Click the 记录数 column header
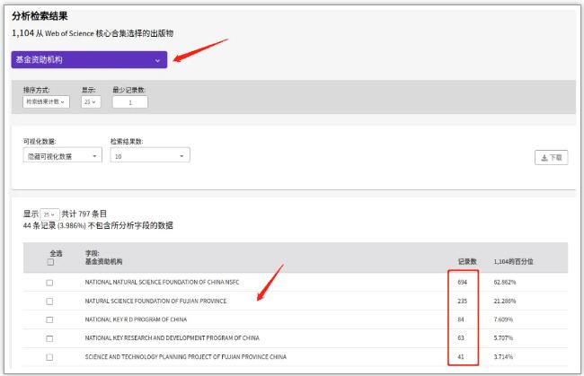584x376 pixels. click(465, 260)
